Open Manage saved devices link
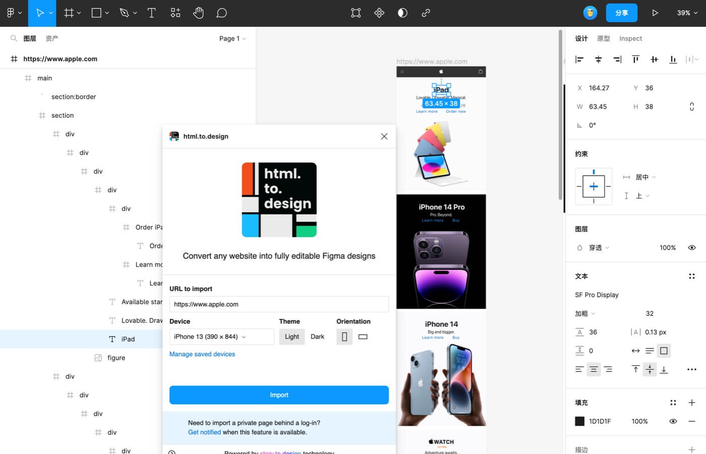This screenshot has height=454, width=706. point(202,354)
